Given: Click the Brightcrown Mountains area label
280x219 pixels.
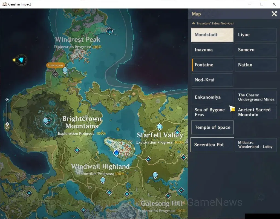Looking at the screenshot, I should click(82, 122).
